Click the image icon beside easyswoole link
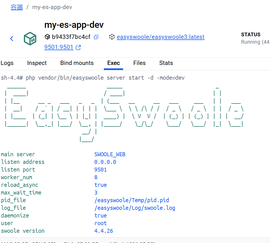Viewport: 270px width, 243px height. [x=112, y=37]
